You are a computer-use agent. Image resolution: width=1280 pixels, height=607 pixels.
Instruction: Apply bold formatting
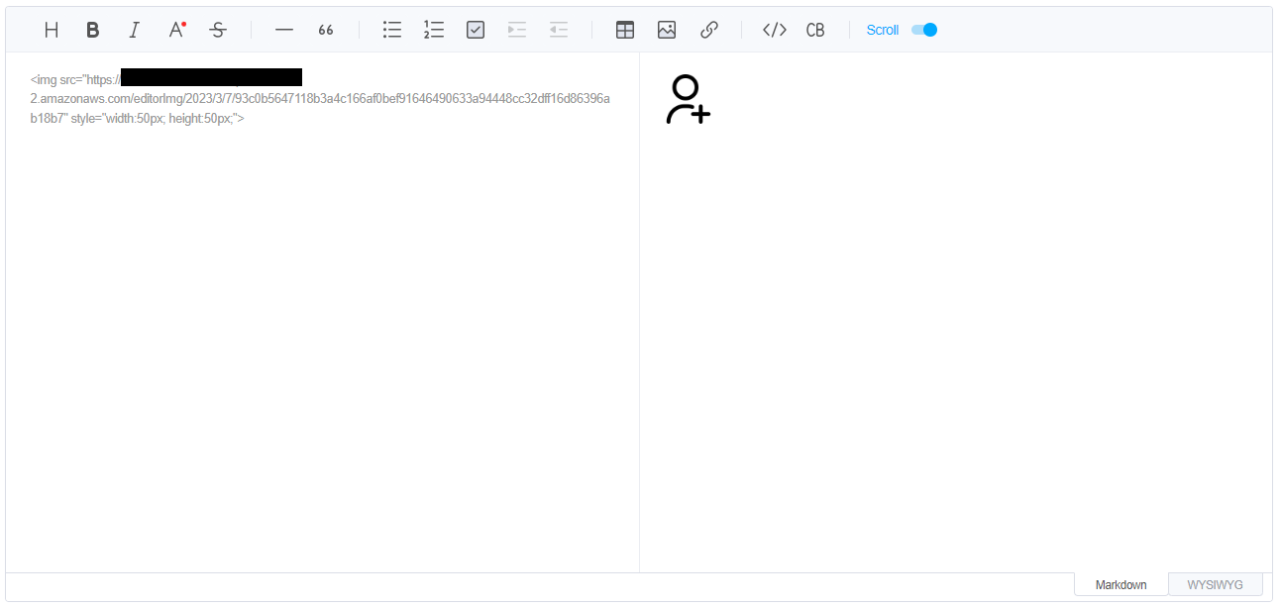click(x=92, y=30)
